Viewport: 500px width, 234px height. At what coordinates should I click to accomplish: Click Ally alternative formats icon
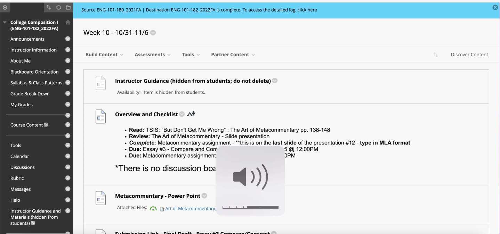tap(191, 114)
